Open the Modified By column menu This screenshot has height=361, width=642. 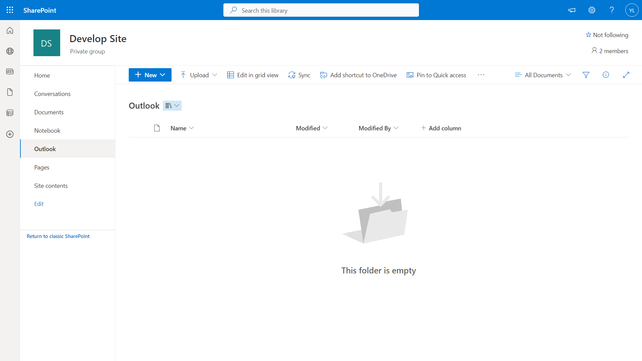tap(379, 128)
